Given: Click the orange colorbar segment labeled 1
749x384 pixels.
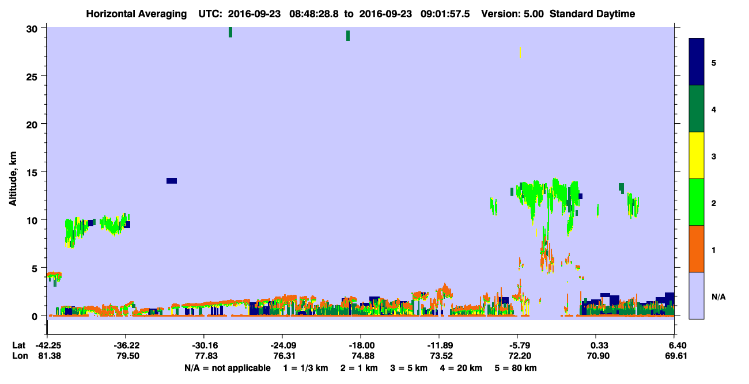Looking at the screenshot, I should 697,249.
